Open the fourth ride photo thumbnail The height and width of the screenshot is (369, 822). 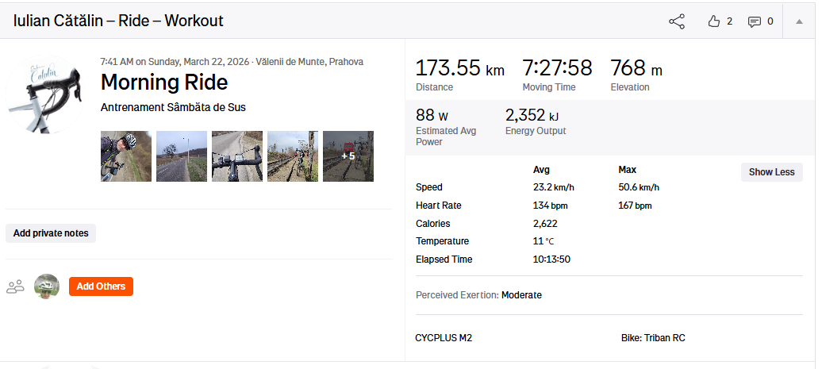(292, 156)
